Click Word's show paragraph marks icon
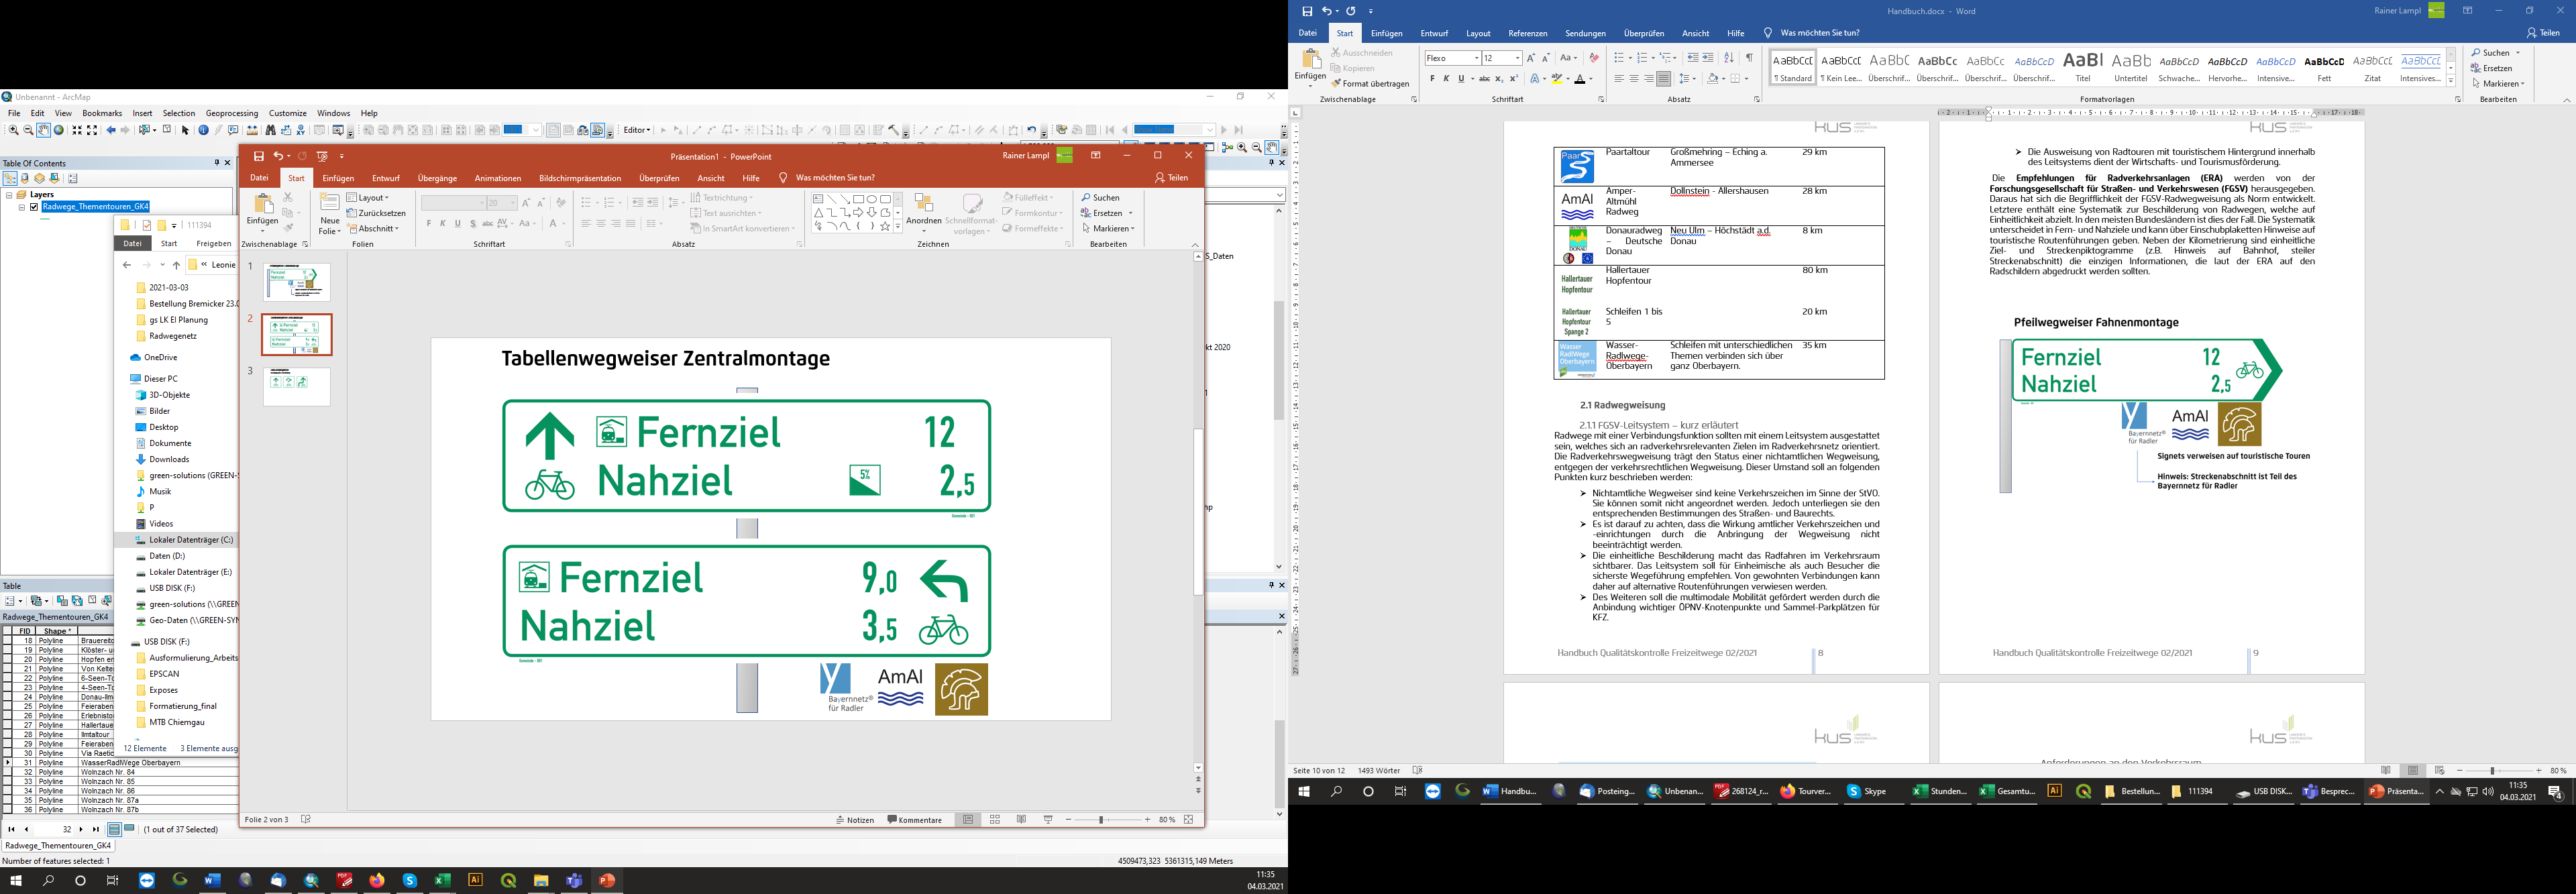The width and height of the screenshot is (2576, 894). (1749, 58)
